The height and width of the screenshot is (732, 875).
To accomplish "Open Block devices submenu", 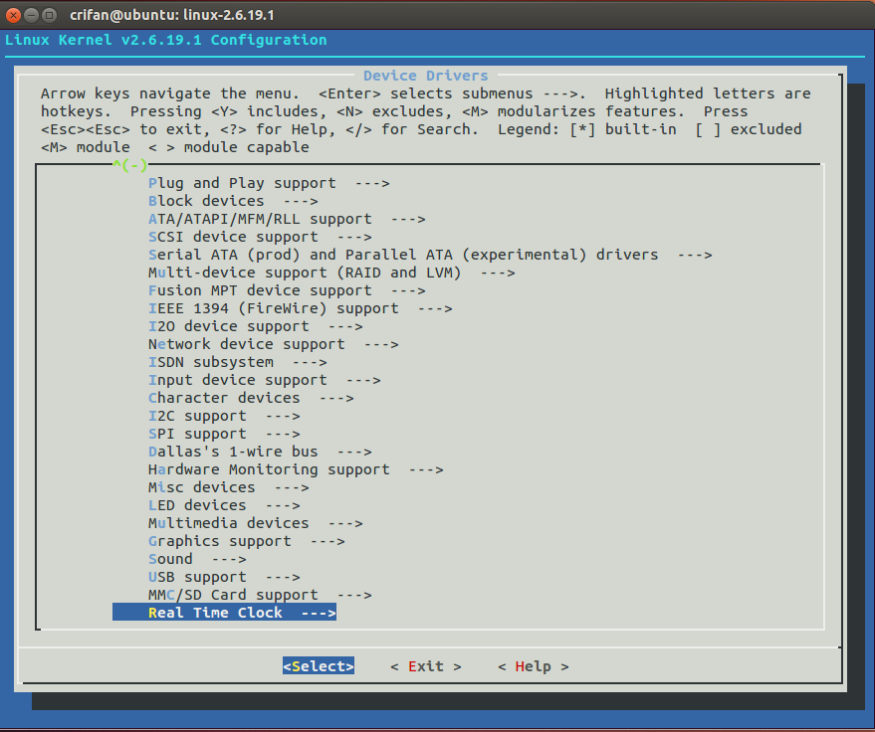I will pos(233,201).
